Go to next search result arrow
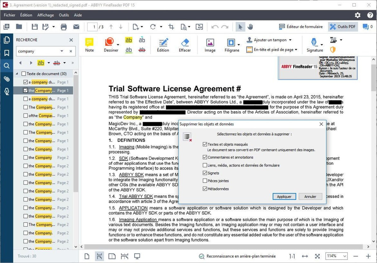377x263 pixels. (x=31, y=63)
